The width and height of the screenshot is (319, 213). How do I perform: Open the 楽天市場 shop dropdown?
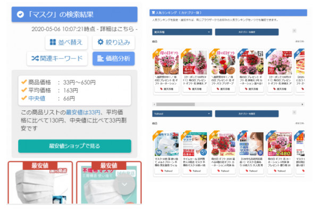pyautogui.click(x=182, y=32)
